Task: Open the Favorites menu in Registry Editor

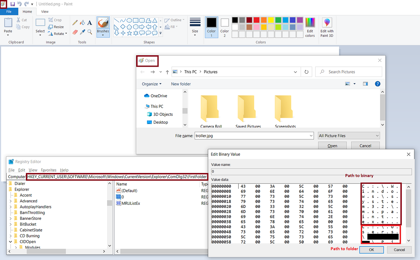Action: 49,170
